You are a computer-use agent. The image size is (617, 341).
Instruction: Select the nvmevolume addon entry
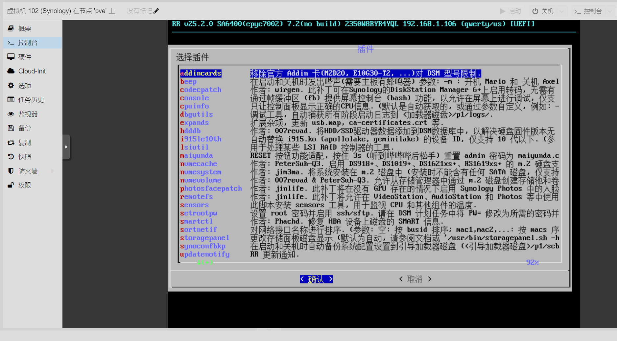[x=201, y=180]
